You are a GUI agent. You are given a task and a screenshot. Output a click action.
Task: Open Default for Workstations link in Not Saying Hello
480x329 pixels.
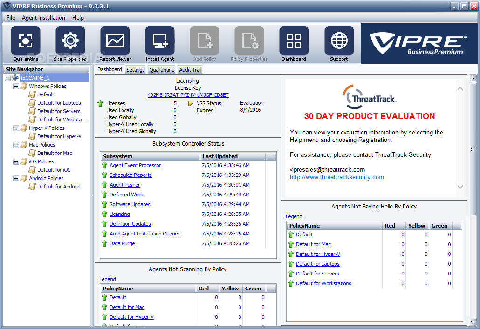(x=323, y=283)
